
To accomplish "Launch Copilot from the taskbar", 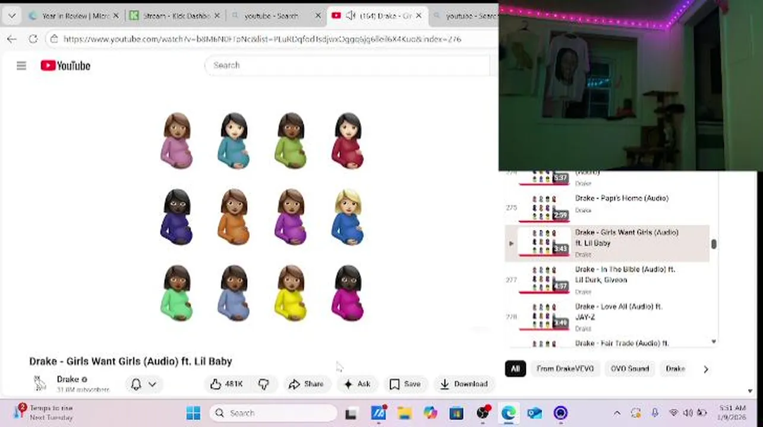I will 430,413.
